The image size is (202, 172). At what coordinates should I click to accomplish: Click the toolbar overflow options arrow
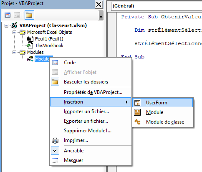coord(101,15)
